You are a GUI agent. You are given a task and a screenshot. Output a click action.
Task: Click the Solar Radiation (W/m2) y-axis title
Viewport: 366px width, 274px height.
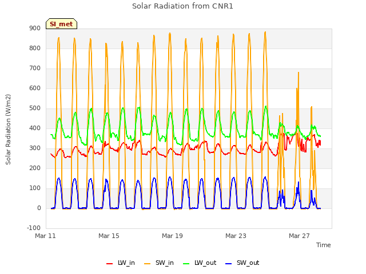8,130
